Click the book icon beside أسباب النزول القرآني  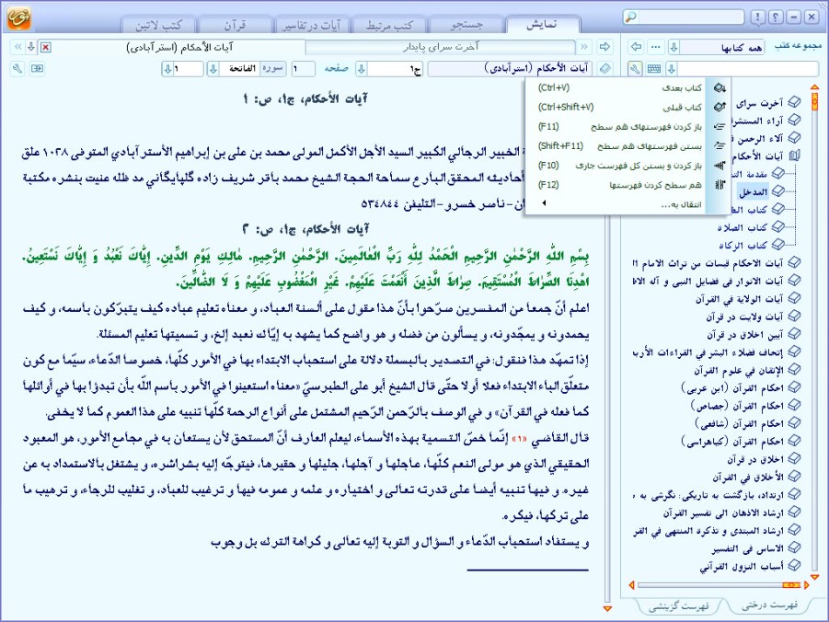tap(794, 566)
